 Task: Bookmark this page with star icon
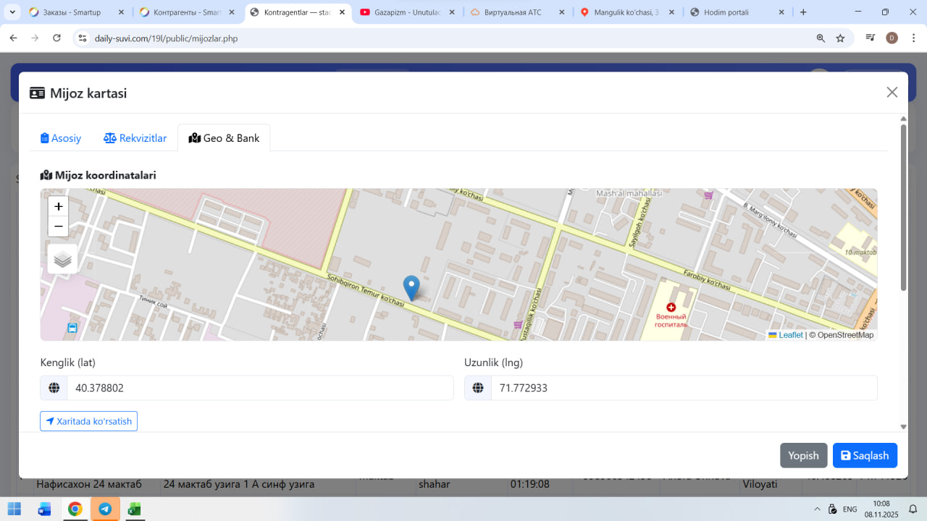click(x=840, y=38)
